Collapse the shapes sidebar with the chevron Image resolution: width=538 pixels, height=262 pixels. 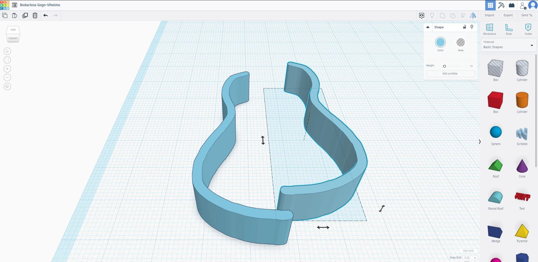click(480, 142)
